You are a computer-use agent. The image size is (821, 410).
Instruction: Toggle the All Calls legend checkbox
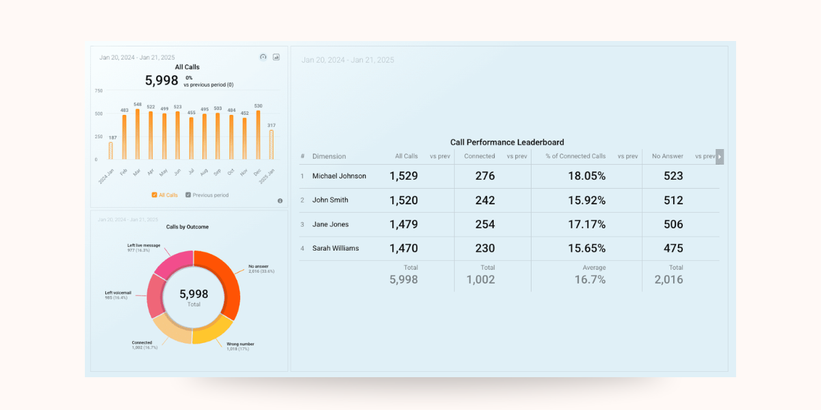(x=155, y=195)
